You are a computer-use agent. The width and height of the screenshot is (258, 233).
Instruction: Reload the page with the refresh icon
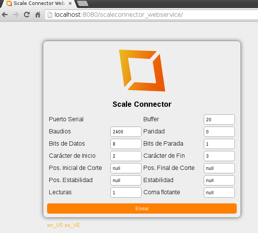click(27, 15)
